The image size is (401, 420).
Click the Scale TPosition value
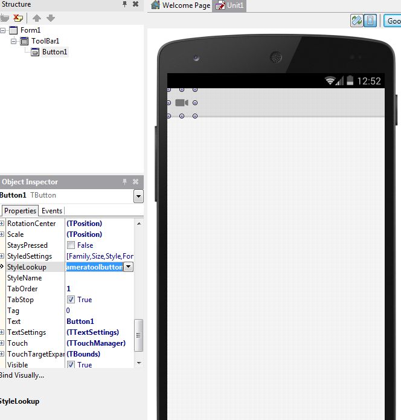click(85, 234)
